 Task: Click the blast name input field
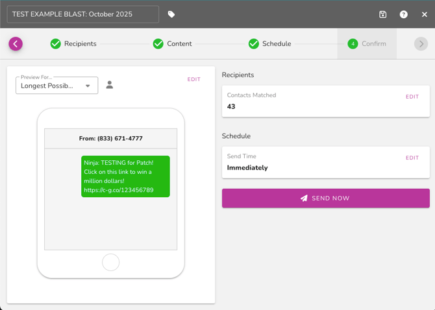[82, 14]
